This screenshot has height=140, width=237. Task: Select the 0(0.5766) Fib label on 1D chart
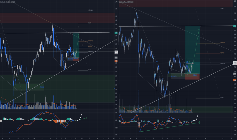[90, 70]
